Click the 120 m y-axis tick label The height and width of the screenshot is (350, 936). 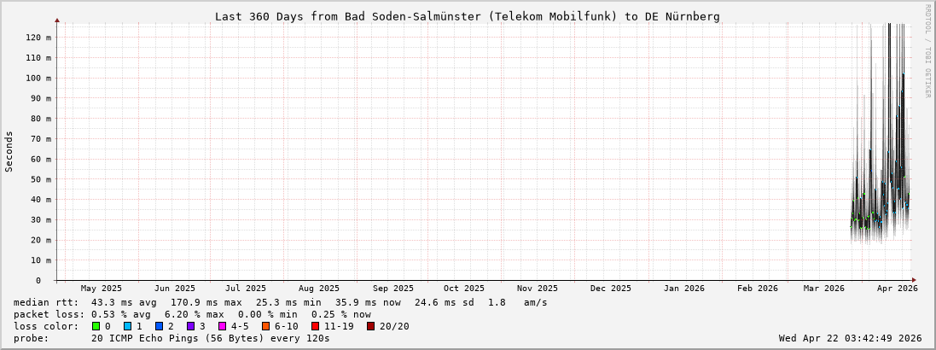(x=38, y=38)
